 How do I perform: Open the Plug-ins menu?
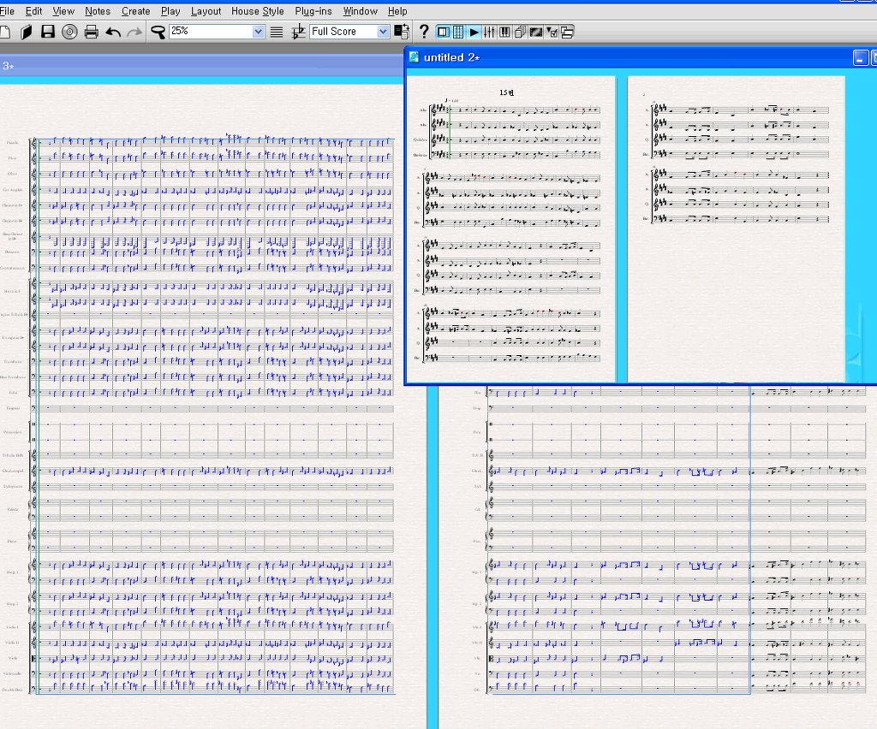coord(313,11)
